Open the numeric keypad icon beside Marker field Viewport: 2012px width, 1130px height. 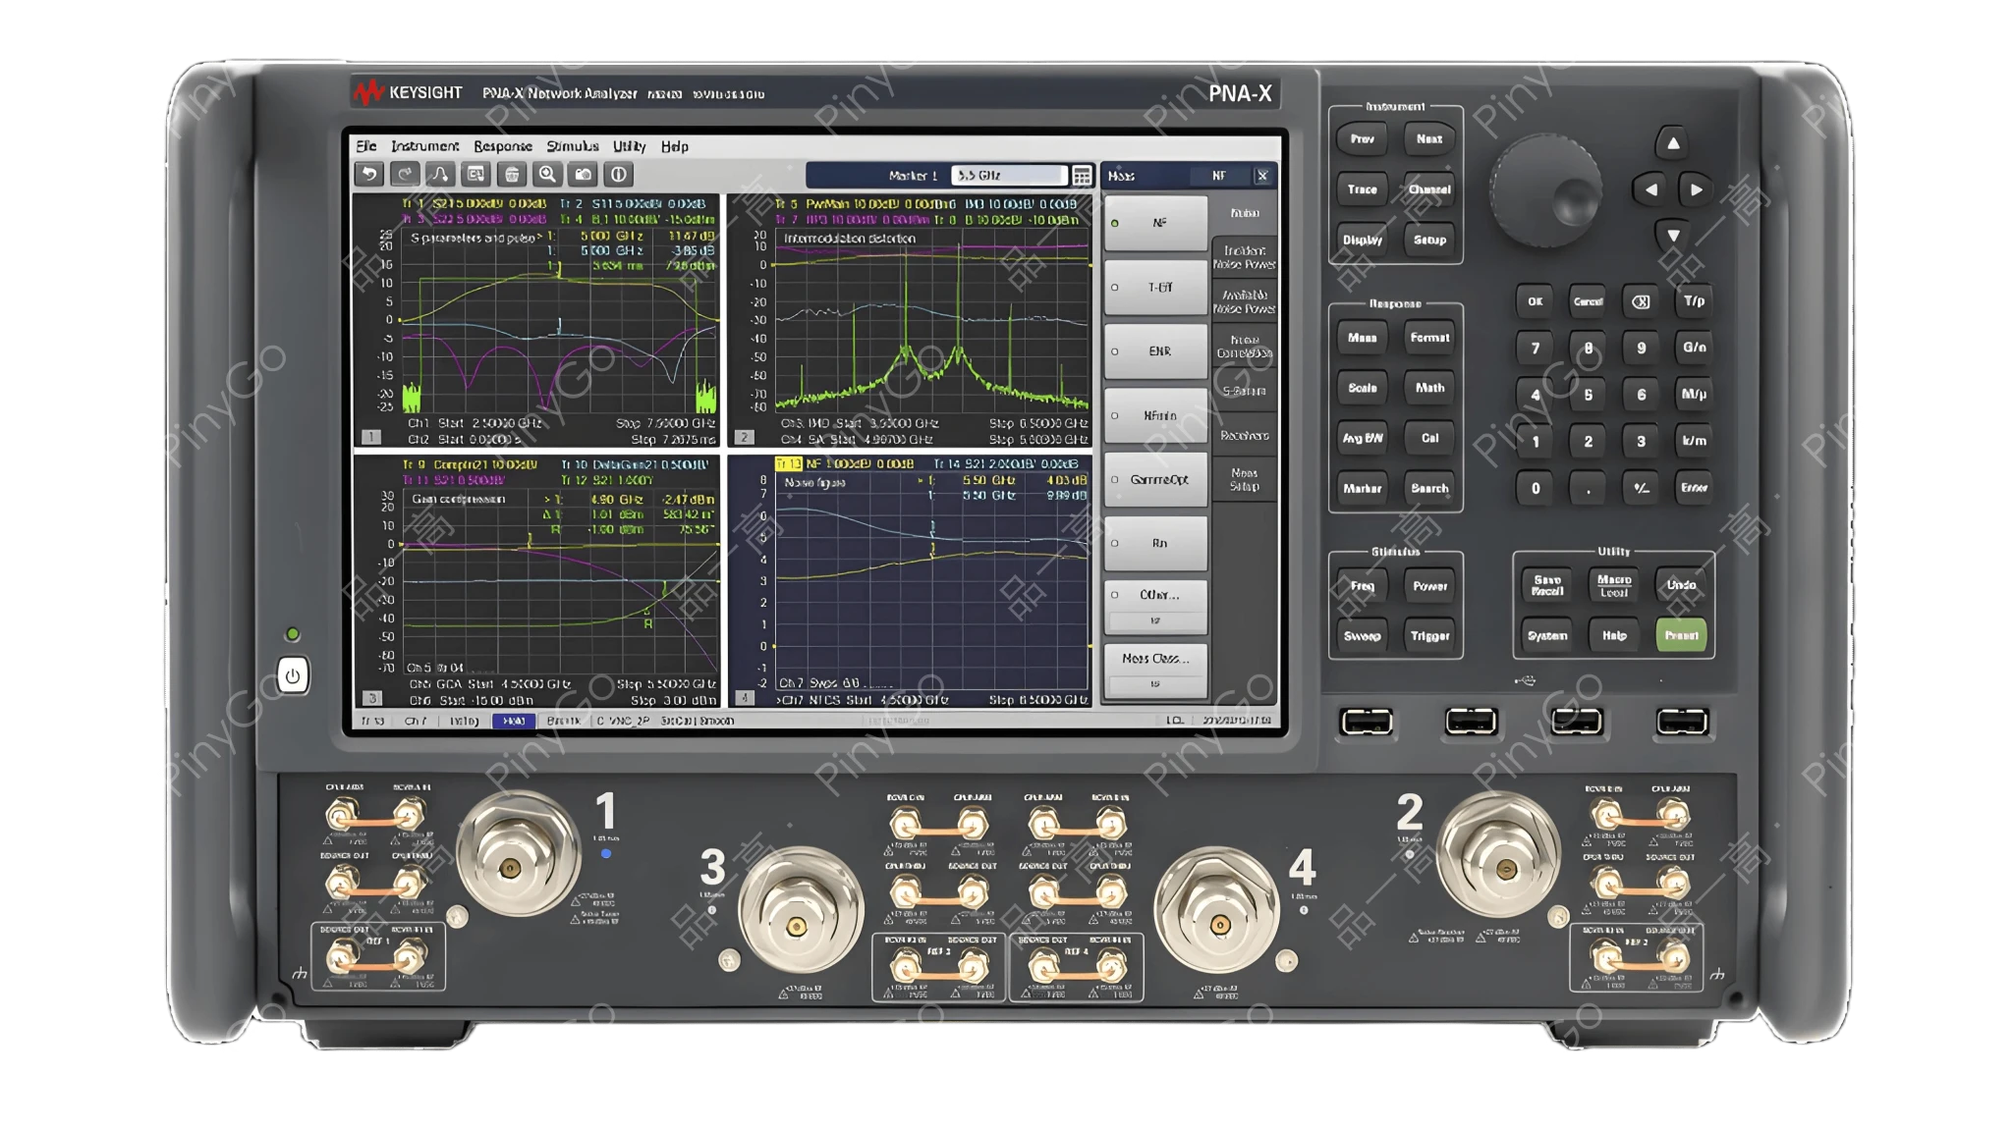pyautogui.click(x=1082, y=176)
